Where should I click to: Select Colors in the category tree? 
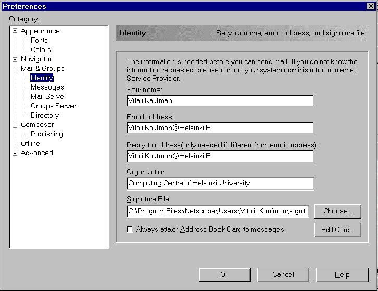click(x=41, y=50)
